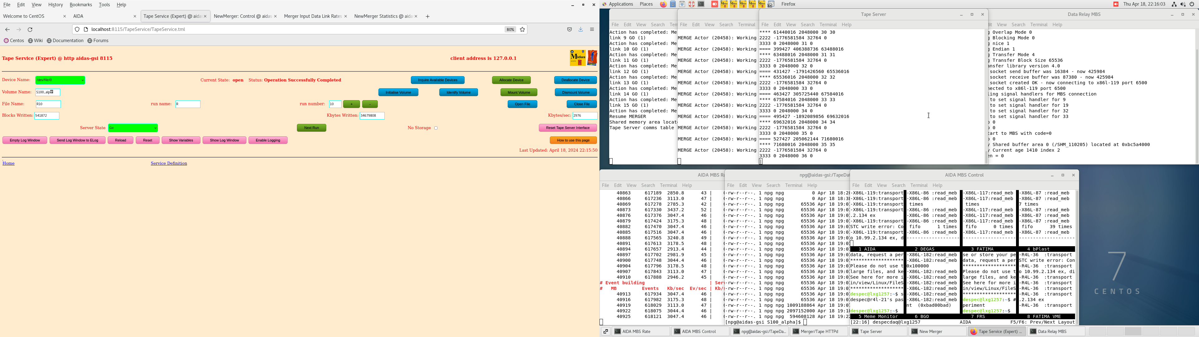The height and width of the screenshot is (337, 1199).
Task: Open the system volume tray icon
Action: click(1183, 4)
